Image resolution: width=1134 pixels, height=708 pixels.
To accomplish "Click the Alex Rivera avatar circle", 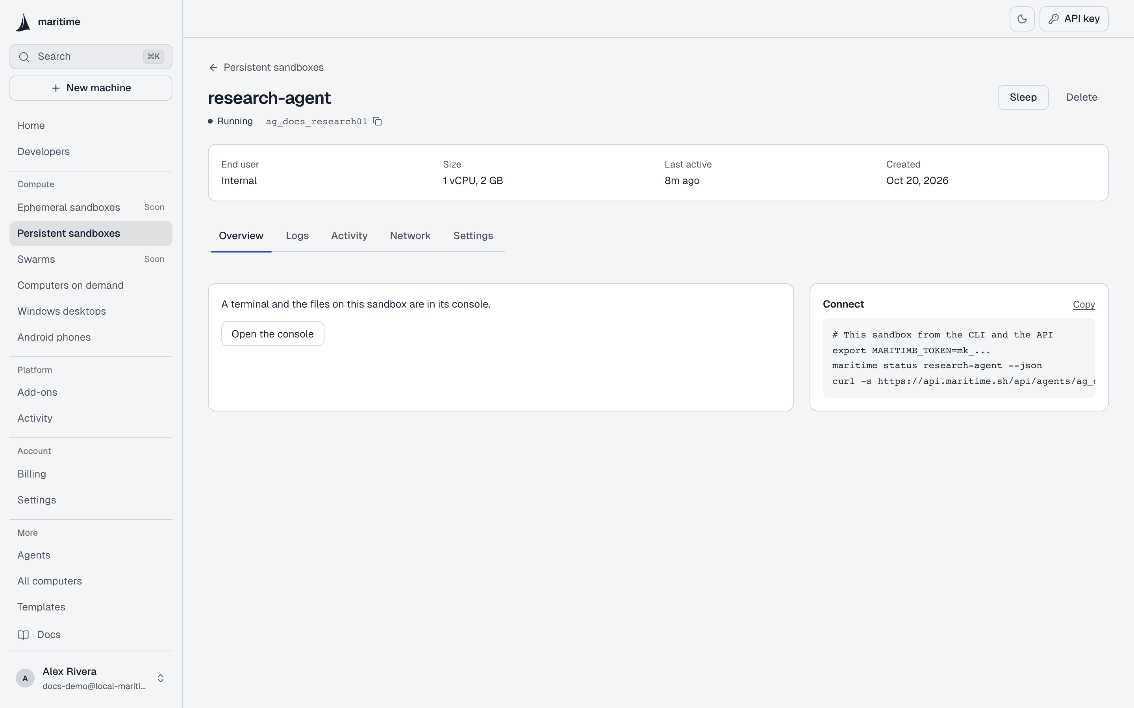I will pyautogui.click(x=25, y=678).
